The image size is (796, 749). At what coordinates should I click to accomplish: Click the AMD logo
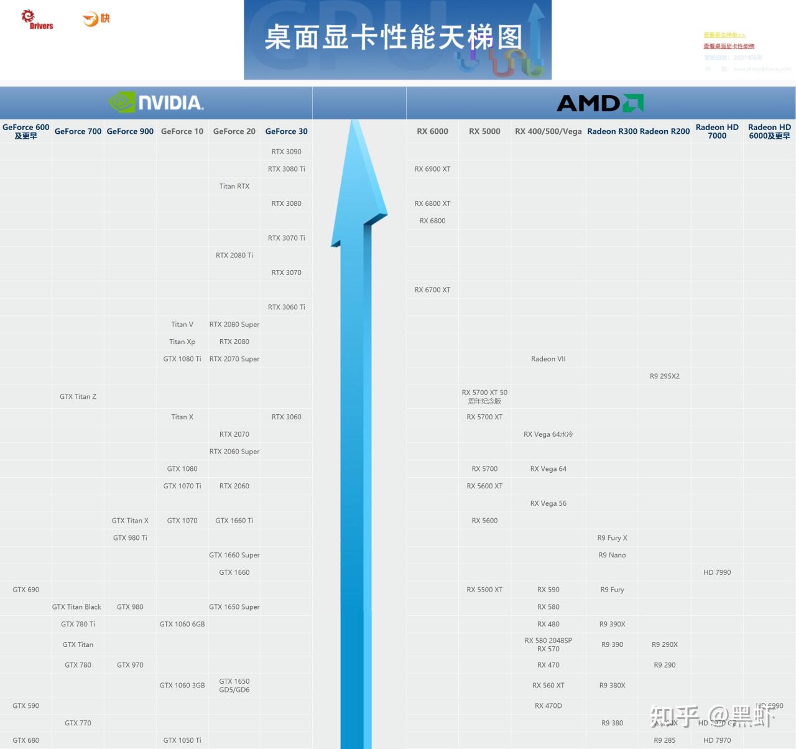pos(600,103)
